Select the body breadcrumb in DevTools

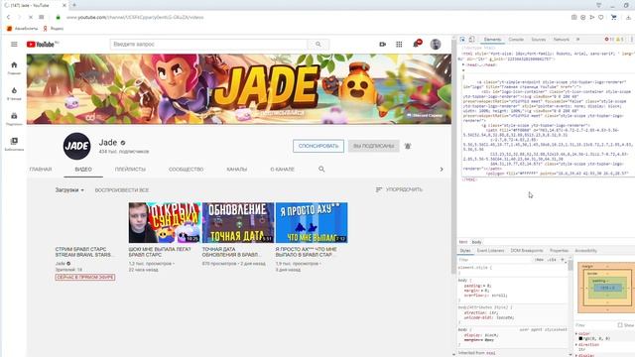pos(476,242)
